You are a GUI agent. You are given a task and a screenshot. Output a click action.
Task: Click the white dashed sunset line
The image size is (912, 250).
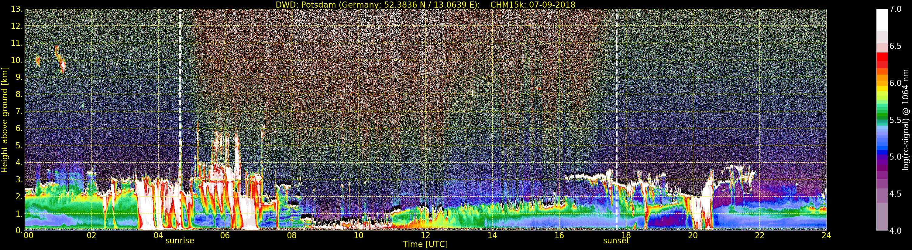(x=617, y=120)
